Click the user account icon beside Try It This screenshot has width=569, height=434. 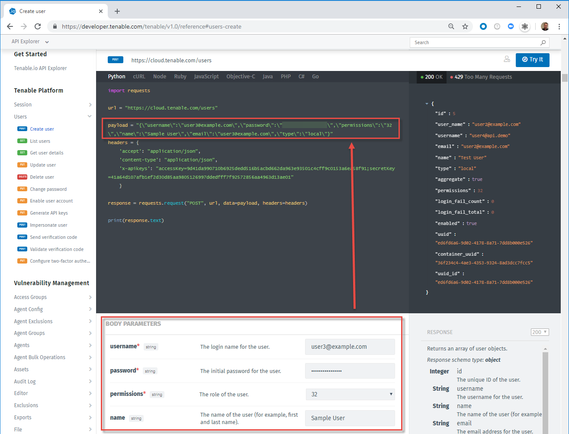pyautogui.click(x=507, y=59)
